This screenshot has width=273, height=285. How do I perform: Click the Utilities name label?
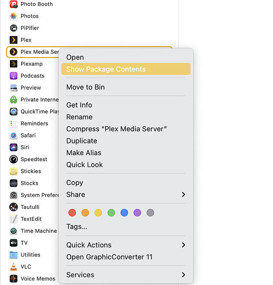tap(30, 255)
